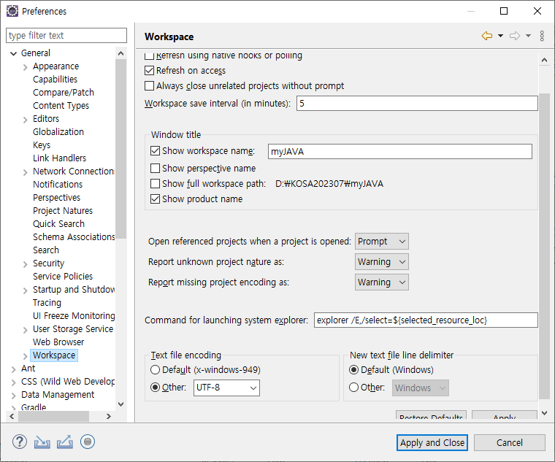Select Default (Windows) line delimiter radio
This screenshot has width=555, height=462.
pyautogui.click(x=353, y=369)
